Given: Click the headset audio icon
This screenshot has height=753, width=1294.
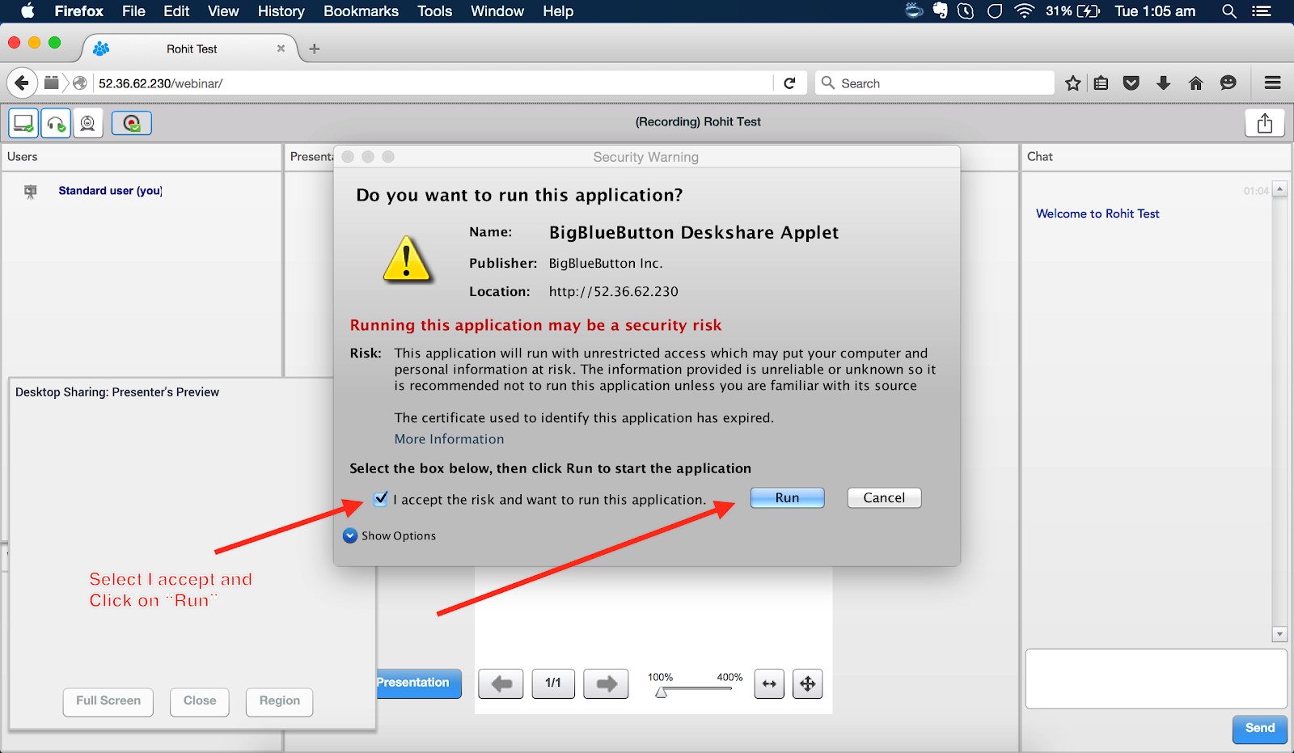Looking at the screenshot, I should (x=56, y=123).
